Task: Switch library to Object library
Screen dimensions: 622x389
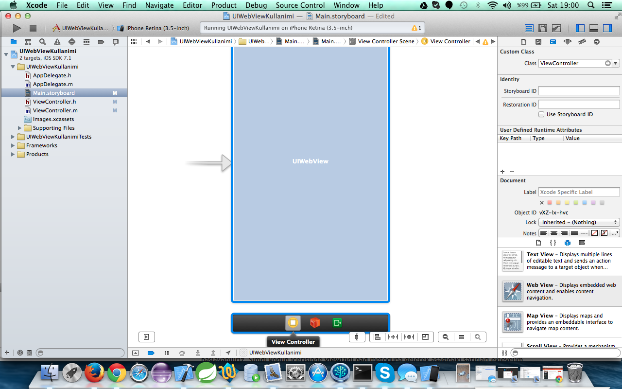Action: [x=567, y=243]
